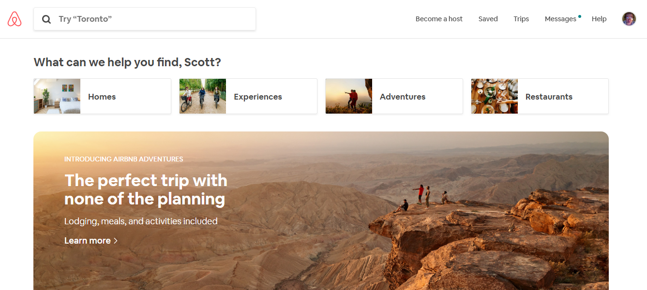Click the Learn more chevron arrow
The image size is (647, 290).
(116, 241)
